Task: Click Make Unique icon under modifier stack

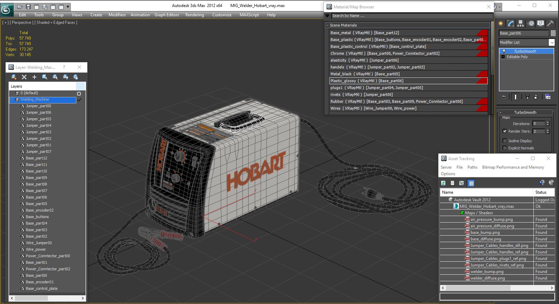Action: coord(527,97)
